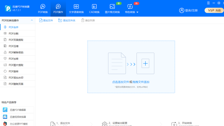
Task: Click the 添加文件 toolbar label
Action: (48, 21)
